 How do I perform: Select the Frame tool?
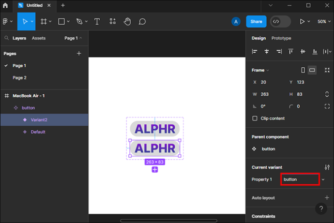(44, 21)
